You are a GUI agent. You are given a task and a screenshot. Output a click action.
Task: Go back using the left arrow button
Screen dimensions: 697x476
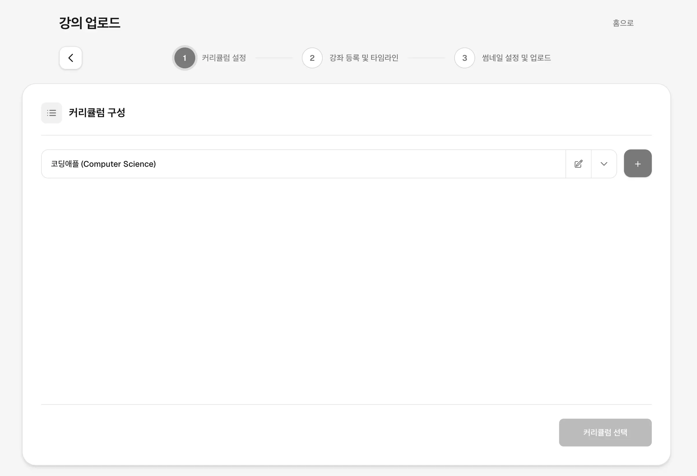(x=70, y=58)
